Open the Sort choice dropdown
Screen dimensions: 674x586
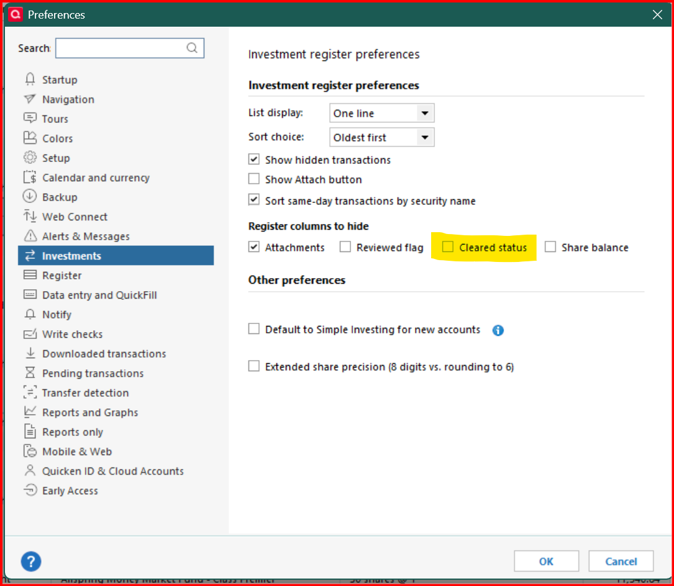tap(381, 137)
